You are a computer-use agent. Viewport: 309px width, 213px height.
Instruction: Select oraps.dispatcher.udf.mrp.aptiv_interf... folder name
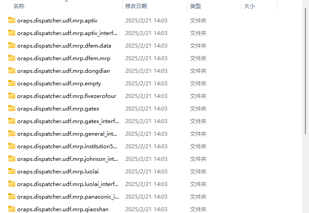click(67, 33)
